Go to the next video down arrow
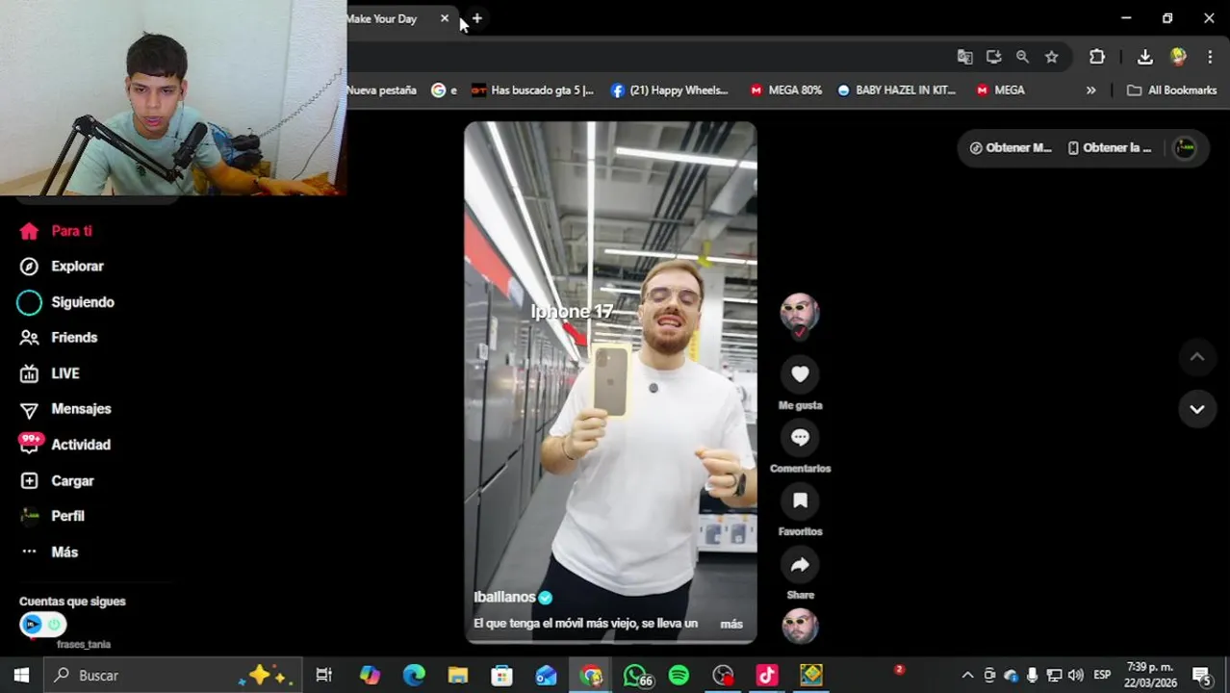1230x693 pixels. 1197,409
